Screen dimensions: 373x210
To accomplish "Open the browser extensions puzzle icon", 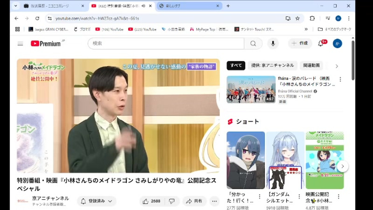I will click(312, 18).
